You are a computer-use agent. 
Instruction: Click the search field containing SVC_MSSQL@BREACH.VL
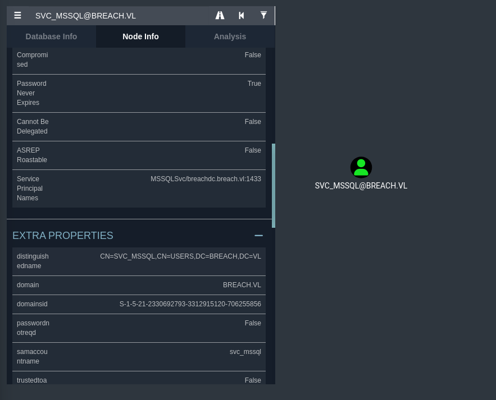[x=118, y=16]
